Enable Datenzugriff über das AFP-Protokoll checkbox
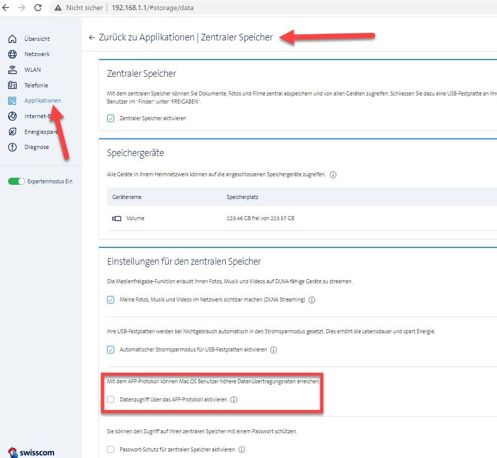Screen dimensions: 497x458 [111, 399]
